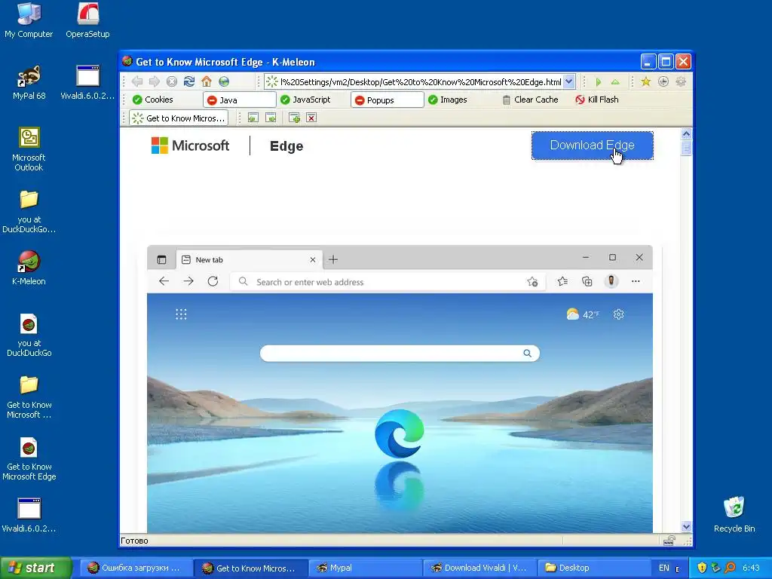Select the MyPal 68 desktop shortcut
The image size is (772, 579).
[x=29, y=82]
